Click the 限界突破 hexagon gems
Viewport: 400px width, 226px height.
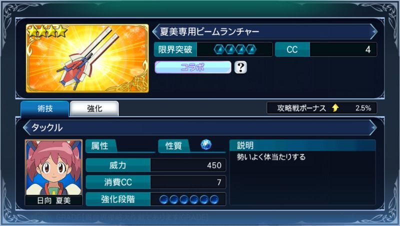pyautogui.click(x=235, y=49)
